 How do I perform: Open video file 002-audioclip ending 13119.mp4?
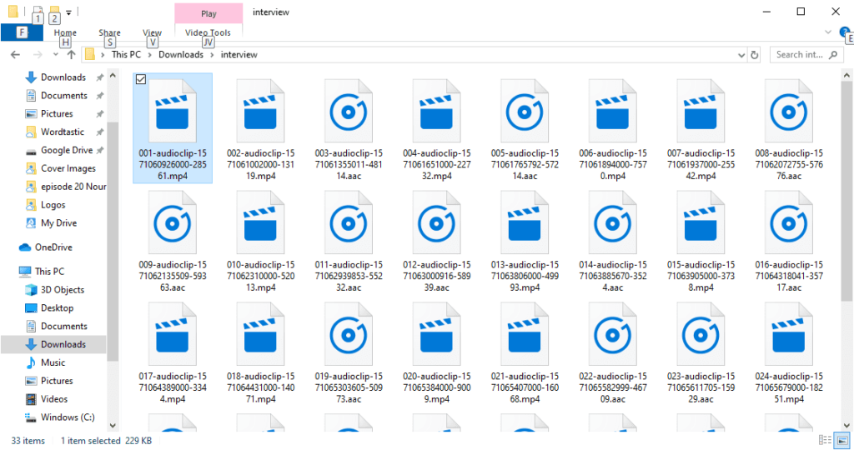click(x=260, y=129)
